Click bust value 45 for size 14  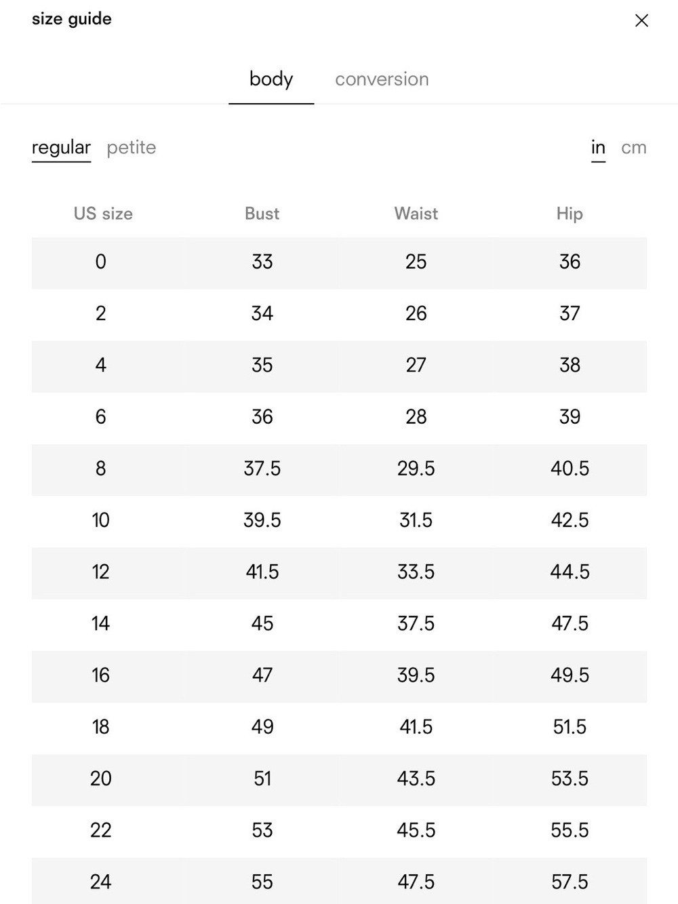[262, 623]
